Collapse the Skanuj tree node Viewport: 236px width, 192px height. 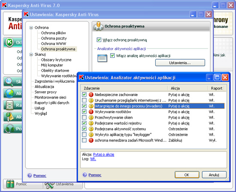pos(31,54)
